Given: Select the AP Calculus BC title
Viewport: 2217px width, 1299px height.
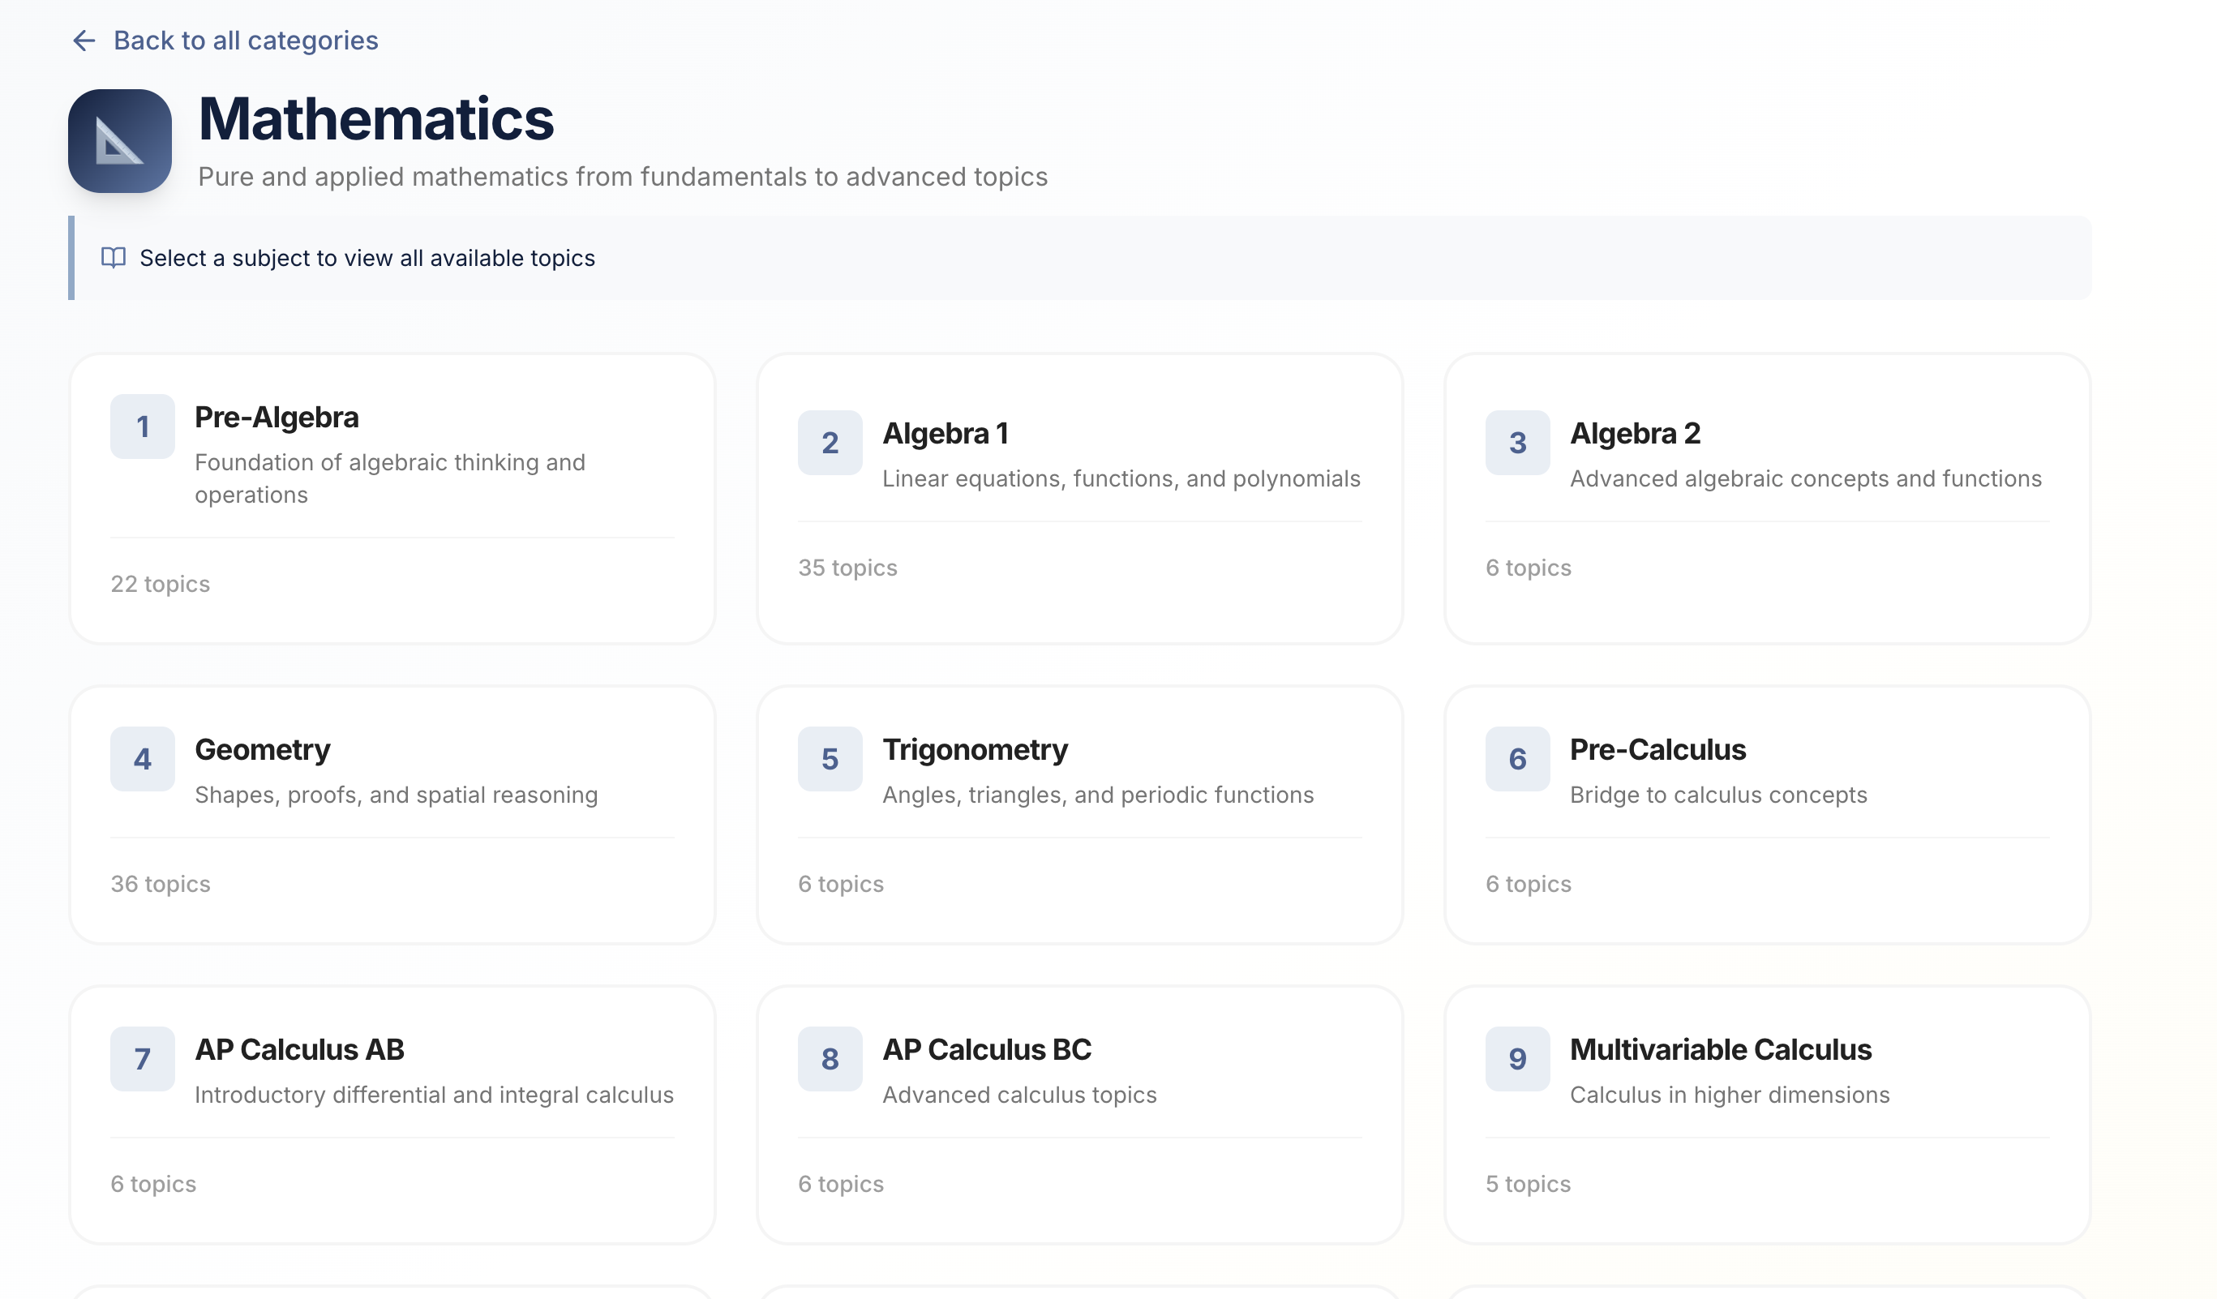Looking at the screenshot, I should coord(986,1049).
